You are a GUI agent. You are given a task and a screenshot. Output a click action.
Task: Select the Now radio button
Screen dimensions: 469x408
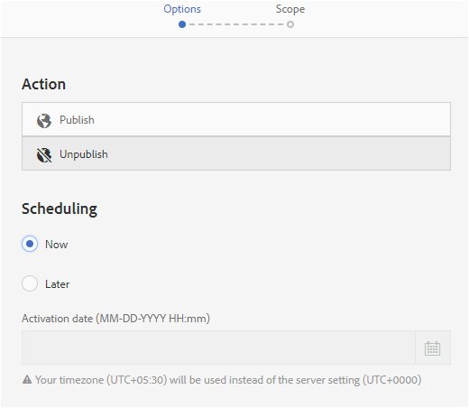[30, 244]
